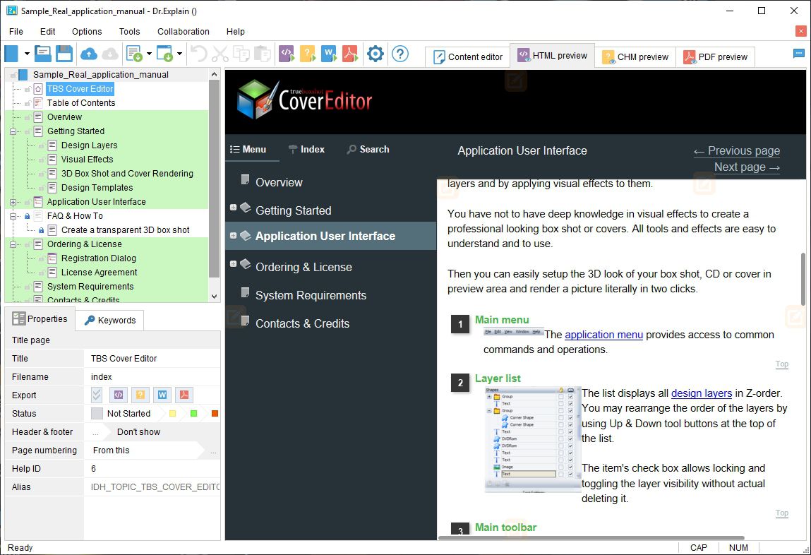Expand Ordering & License in the HTML preview menu
Image resolution: width=811 pixels, height=555 pixels.
pyautogui.click(x=233, y=264)
